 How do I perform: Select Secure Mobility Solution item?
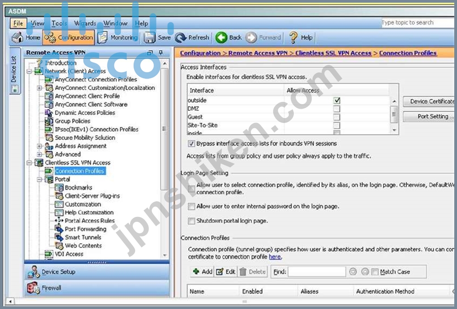click(85, 138)
